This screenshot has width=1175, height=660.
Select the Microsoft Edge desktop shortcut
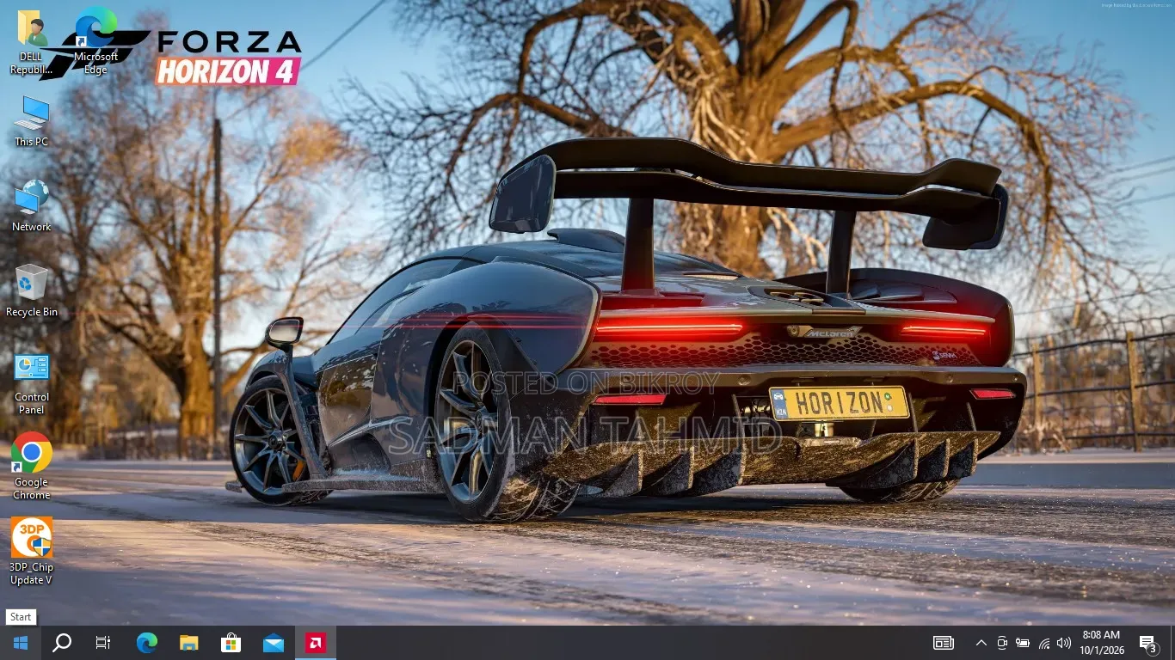(95, 42)
